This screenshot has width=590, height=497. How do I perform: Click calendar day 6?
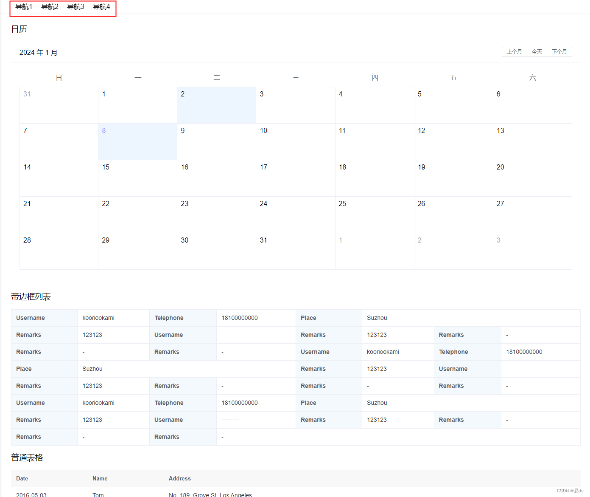[x=532, y=105]
